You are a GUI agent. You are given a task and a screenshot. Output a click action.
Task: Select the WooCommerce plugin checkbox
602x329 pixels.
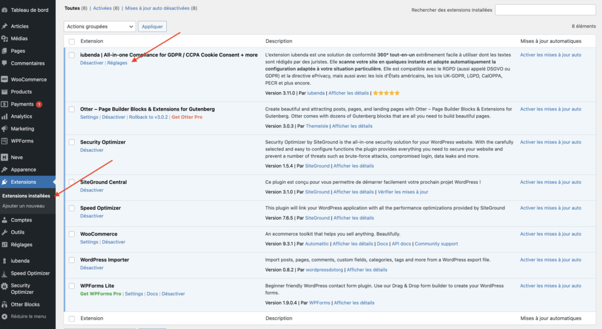pyautogui.click(x=72, y=234)
